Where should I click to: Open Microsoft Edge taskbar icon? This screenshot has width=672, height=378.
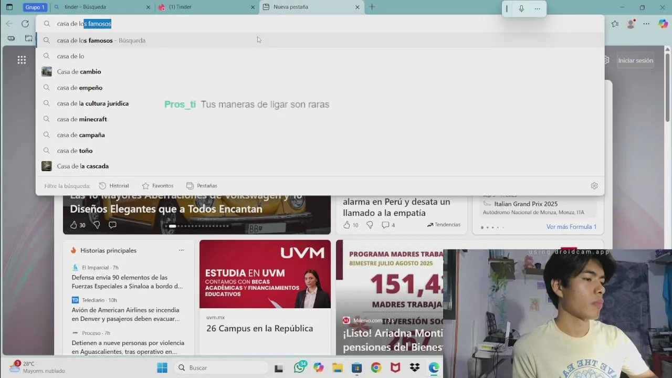pos(434,367)
